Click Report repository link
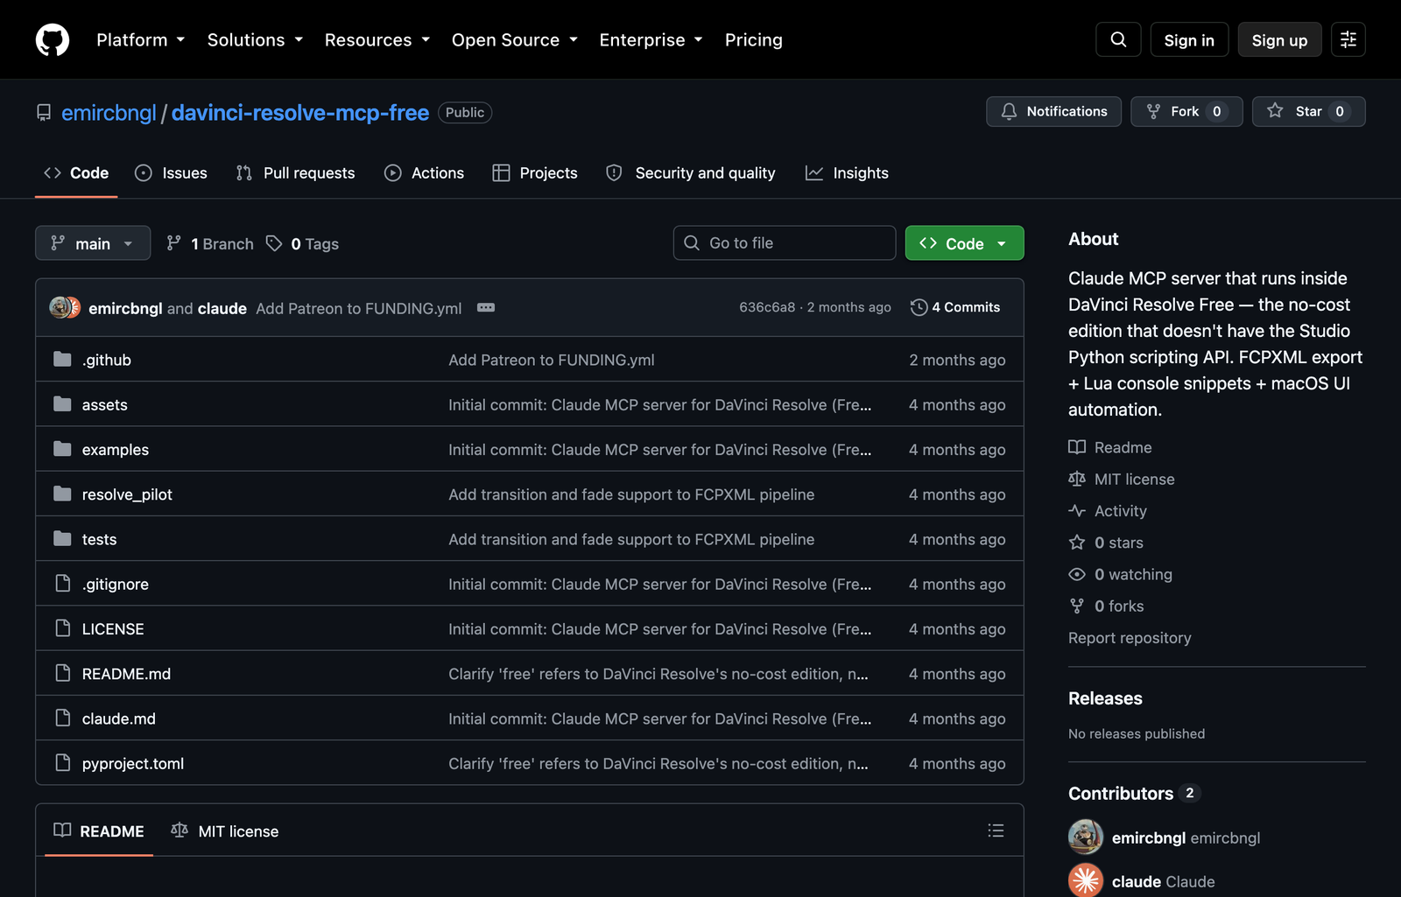The width and height of the screenshot is (1401, 897). 1130,638
